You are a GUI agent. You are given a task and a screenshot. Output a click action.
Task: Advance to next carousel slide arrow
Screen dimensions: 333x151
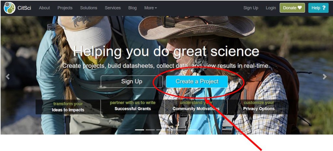coord(325,76)
